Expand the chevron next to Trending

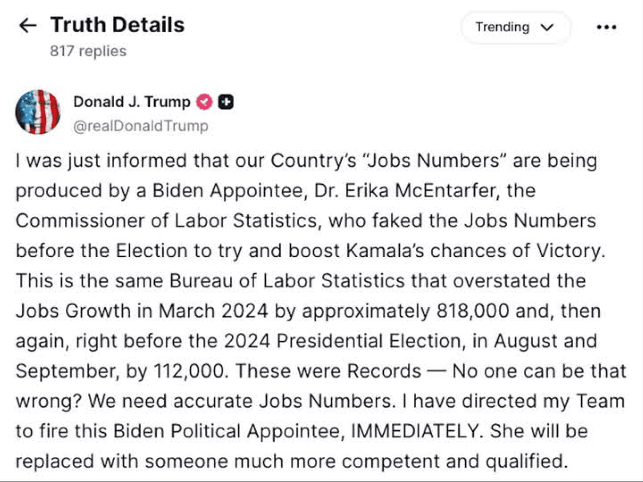pos(547,28)
